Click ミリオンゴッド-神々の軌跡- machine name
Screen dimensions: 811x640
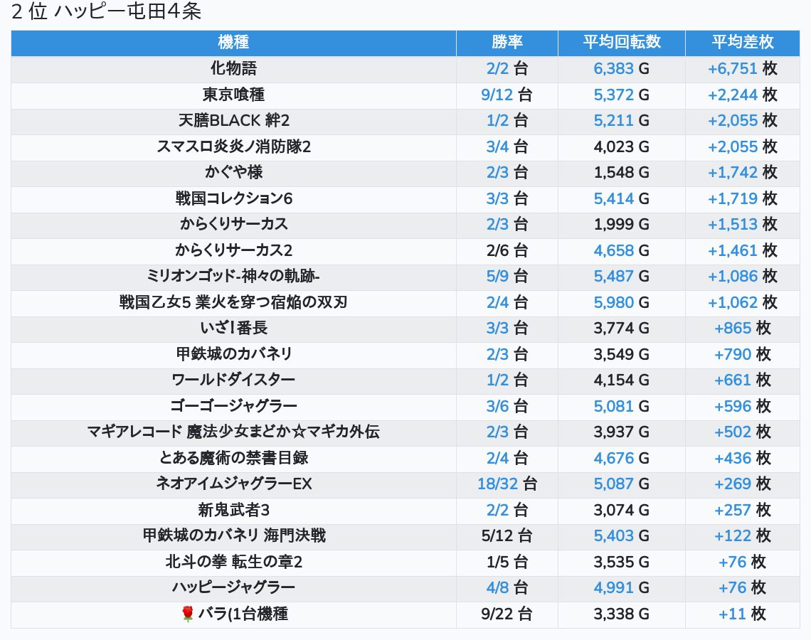(233, 277)
